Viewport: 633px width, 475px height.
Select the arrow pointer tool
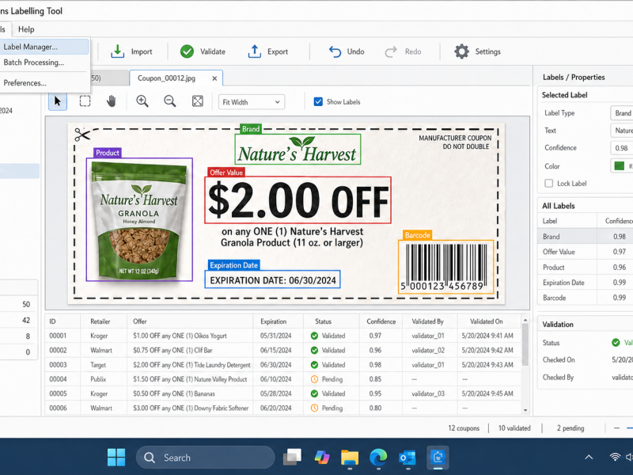point(58,101)
